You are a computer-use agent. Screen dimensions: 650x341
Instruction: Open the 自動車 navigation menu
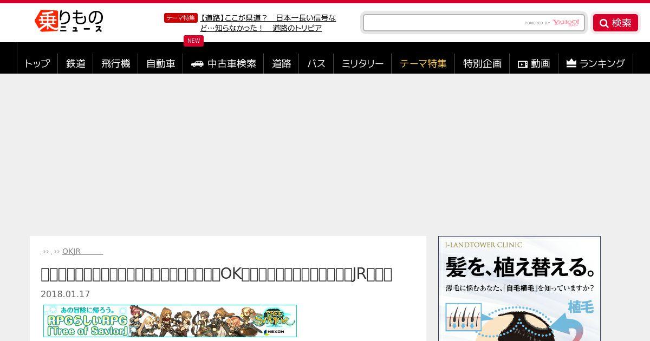coord(161,63)
